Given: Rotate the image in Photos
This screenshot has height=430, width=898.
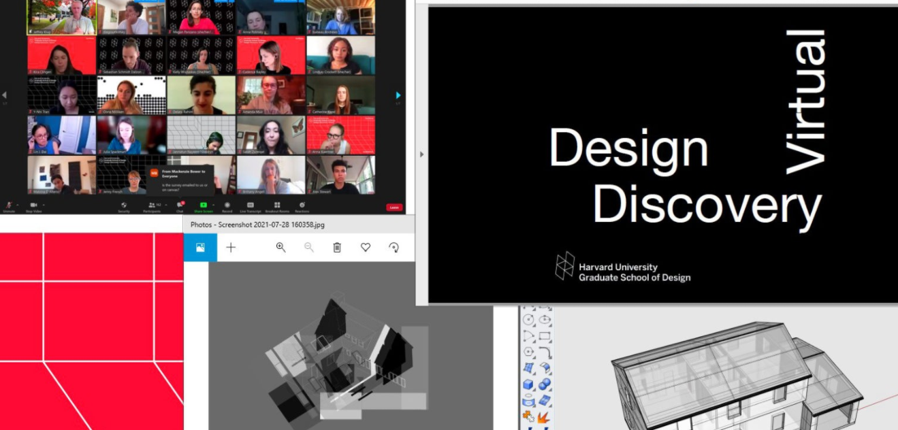Looking at the screenshot, I should (x=394, y=248).
